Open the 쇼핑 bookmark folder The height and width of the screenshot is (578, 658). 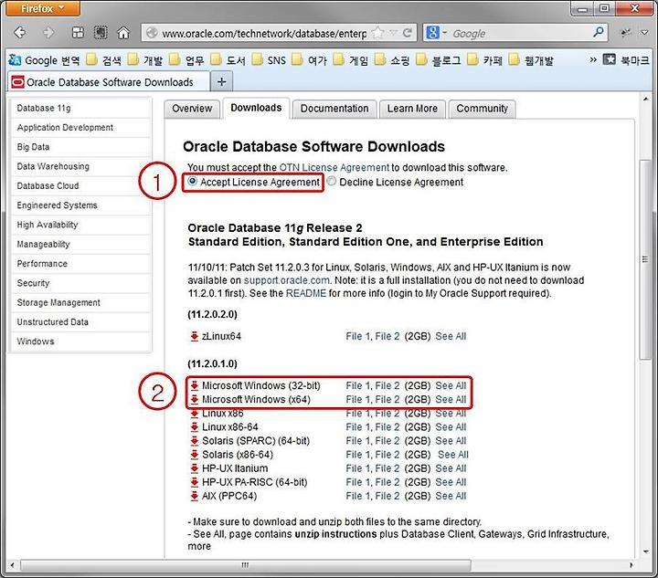point(392,60)
